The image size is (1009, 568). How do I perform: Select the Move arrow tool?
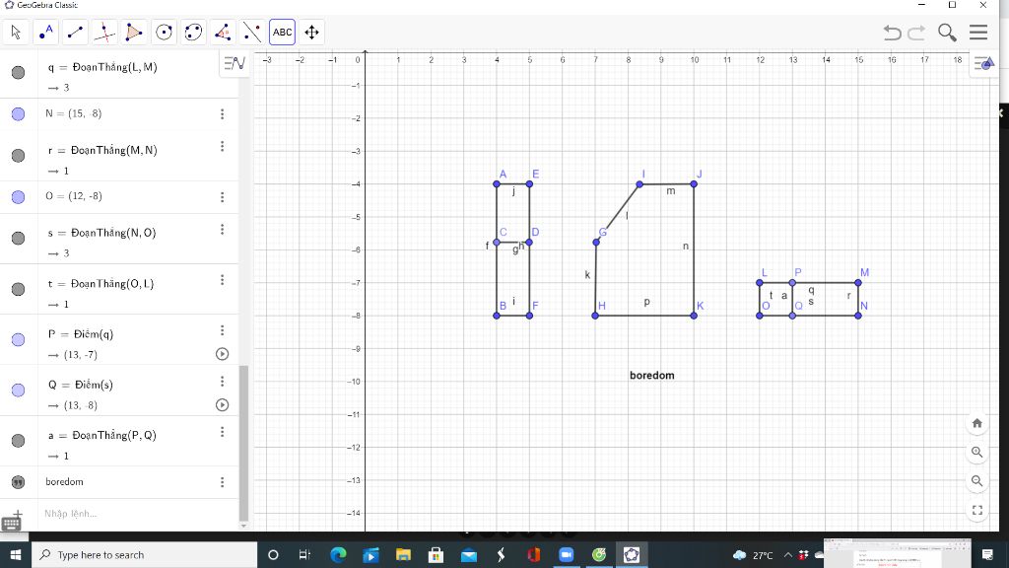pyautogui.click(x=16, y=33)
